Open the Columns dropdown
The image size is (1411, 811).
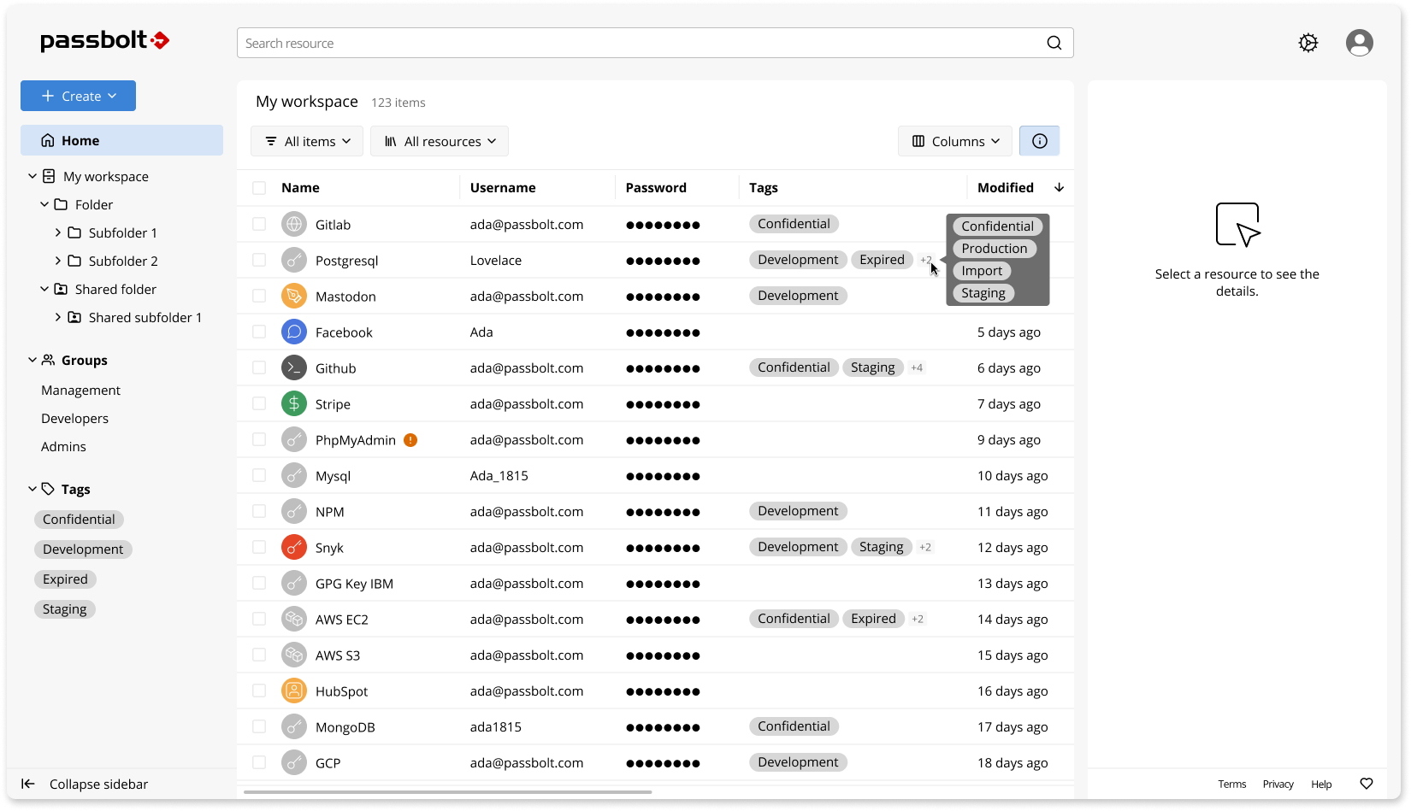pyautogui.click(x=955, y=141)
